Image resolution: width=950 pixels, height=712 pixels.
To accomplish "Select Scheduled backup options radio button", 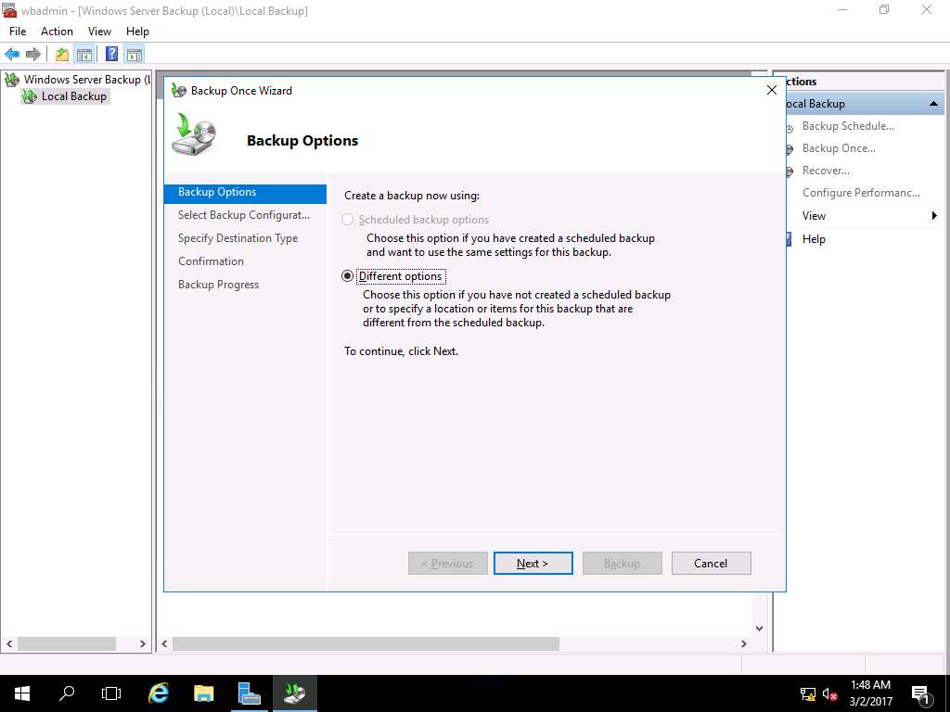I will (347, 220).
